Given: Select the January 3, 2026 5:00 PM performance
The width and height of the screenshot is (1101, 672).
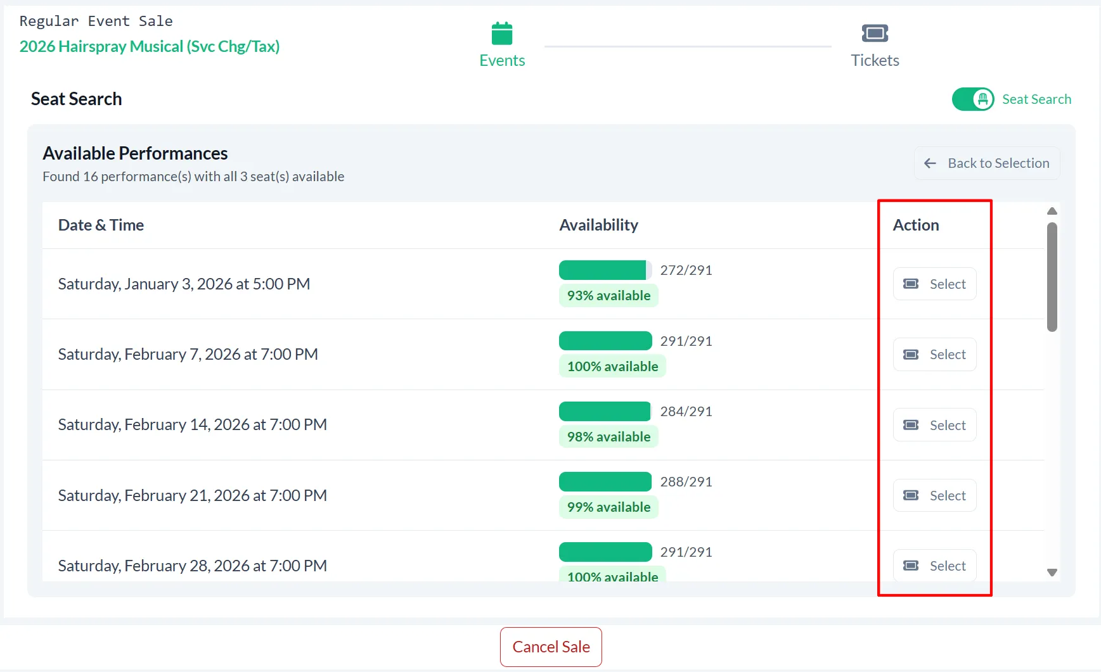Looking at the screenshot, I should pos(934,284).
